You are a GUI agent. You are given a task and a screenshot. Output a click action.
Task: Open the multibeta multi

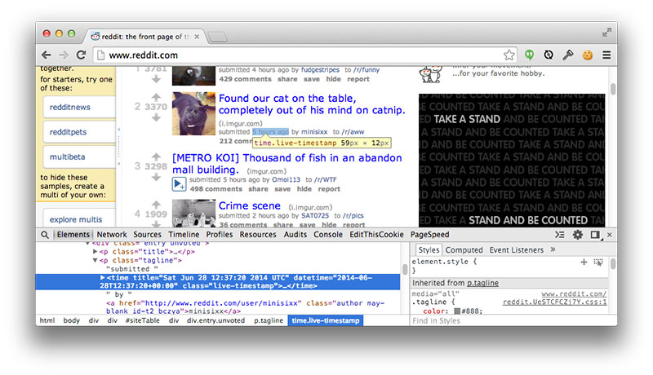point(79,157)
